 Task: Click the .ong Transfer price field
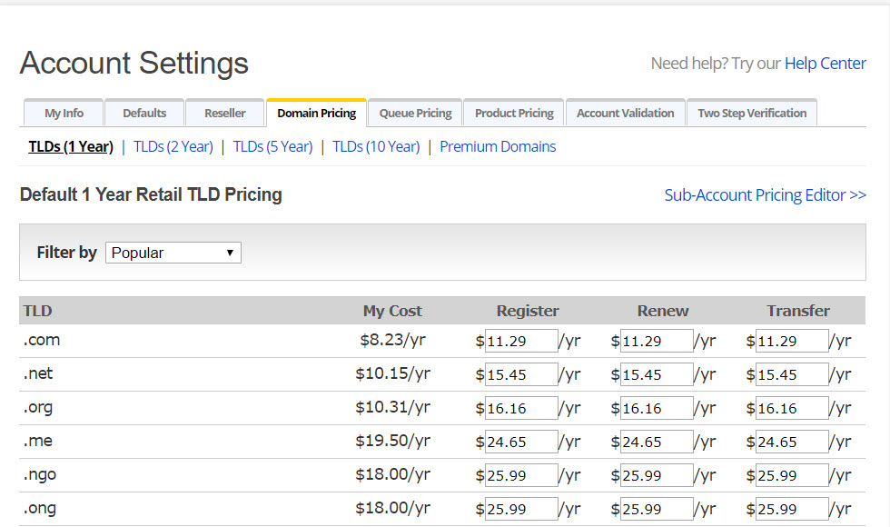tap(792, 509)
